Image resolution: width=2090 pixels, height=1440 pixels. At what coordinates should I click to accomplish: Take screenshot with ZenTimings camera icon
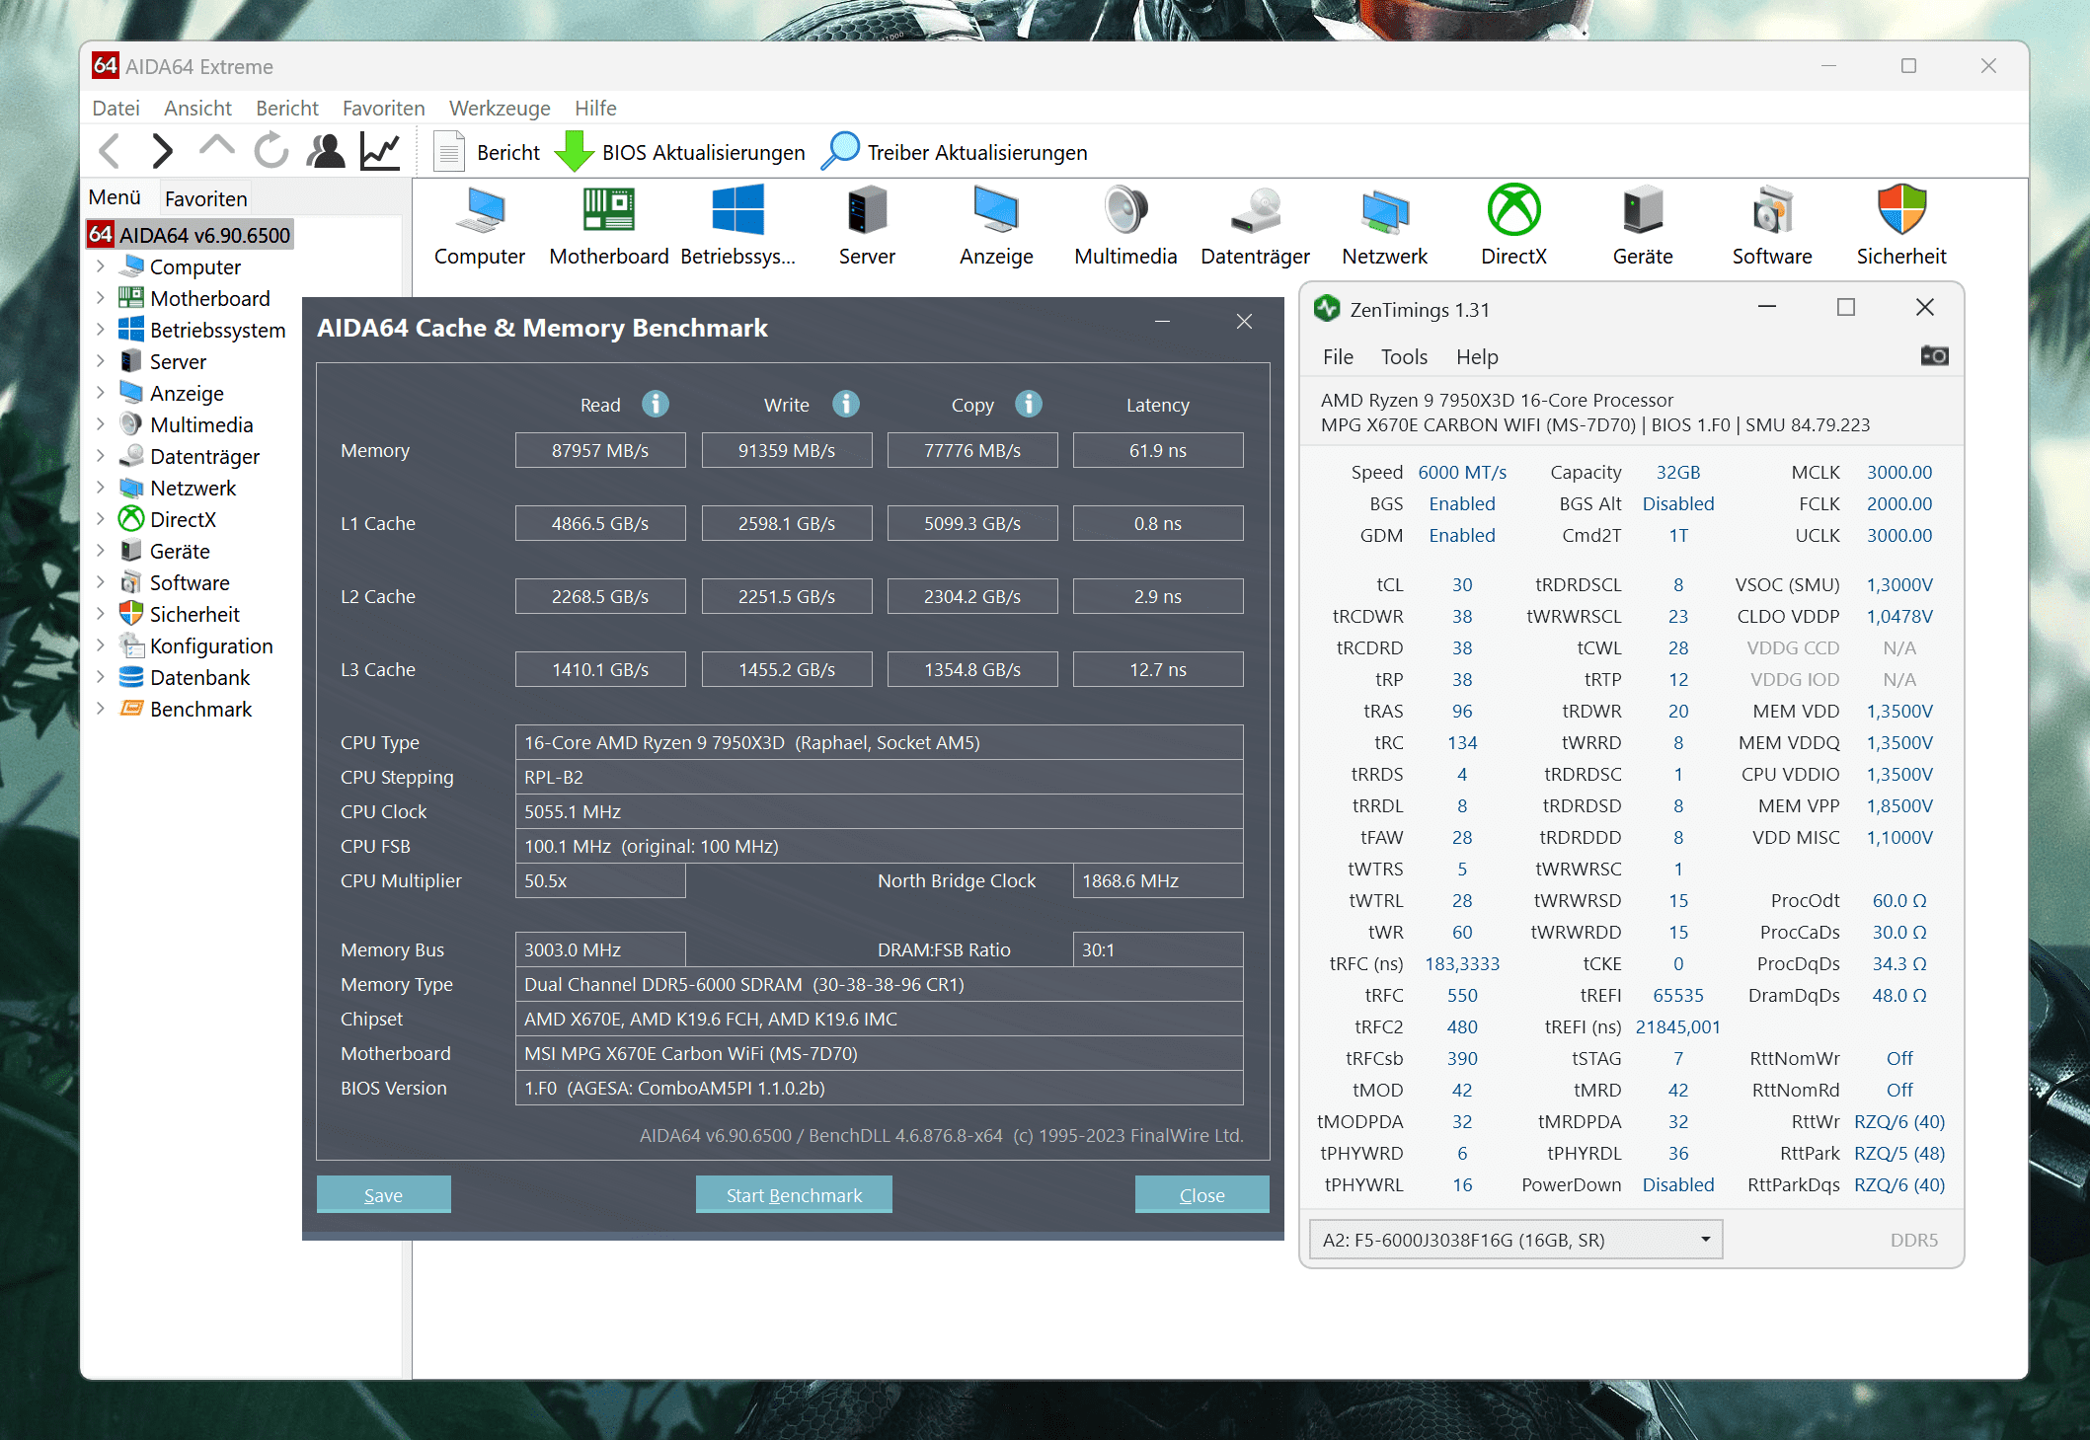point(1934,355)
